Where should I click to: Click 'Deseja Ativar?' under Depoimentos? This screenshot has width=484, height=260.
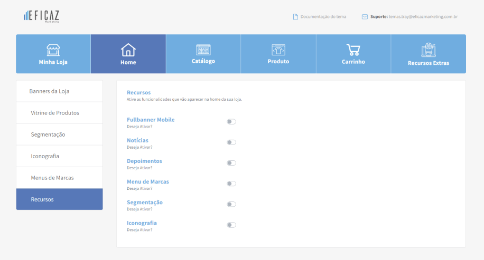139,168
